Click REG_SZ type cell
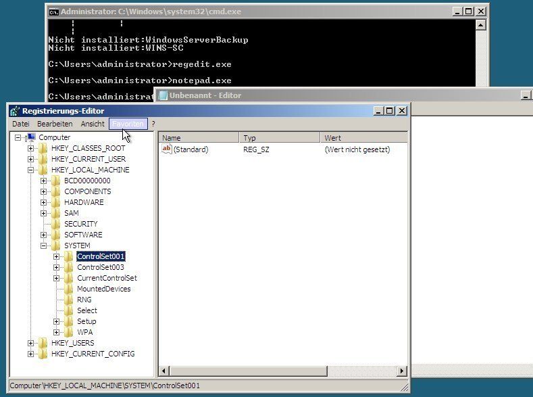Screen dimensions: 533x397 click(256, 149)
